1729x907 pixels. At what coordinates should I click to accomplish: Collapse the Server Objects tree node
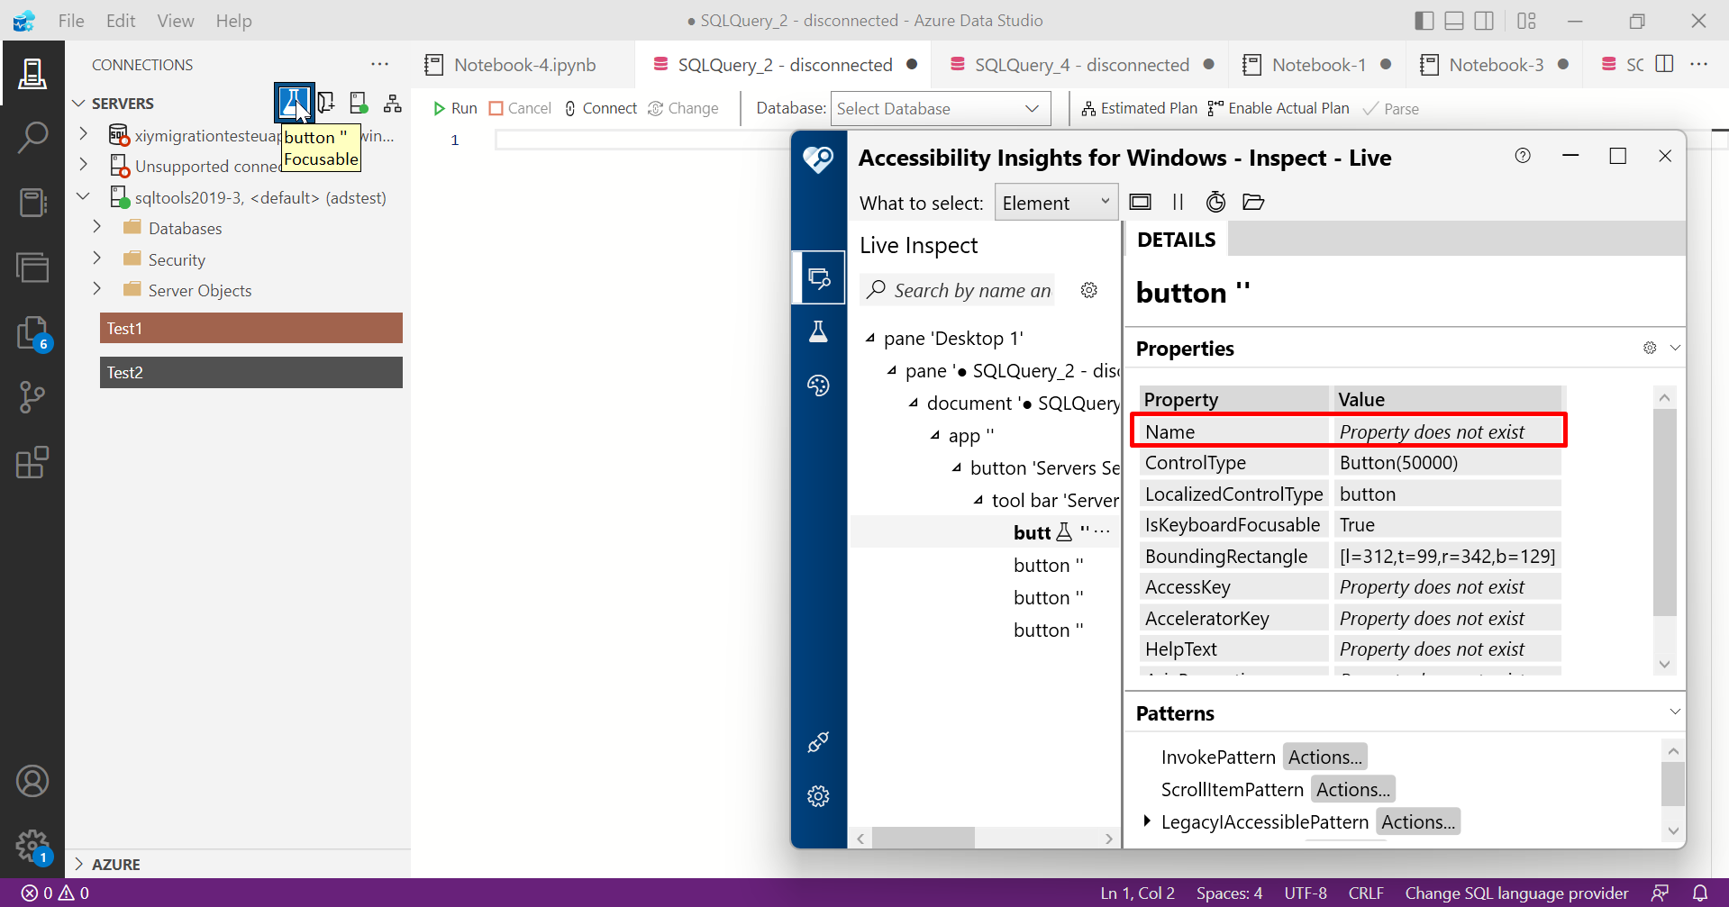coord(97,290)
